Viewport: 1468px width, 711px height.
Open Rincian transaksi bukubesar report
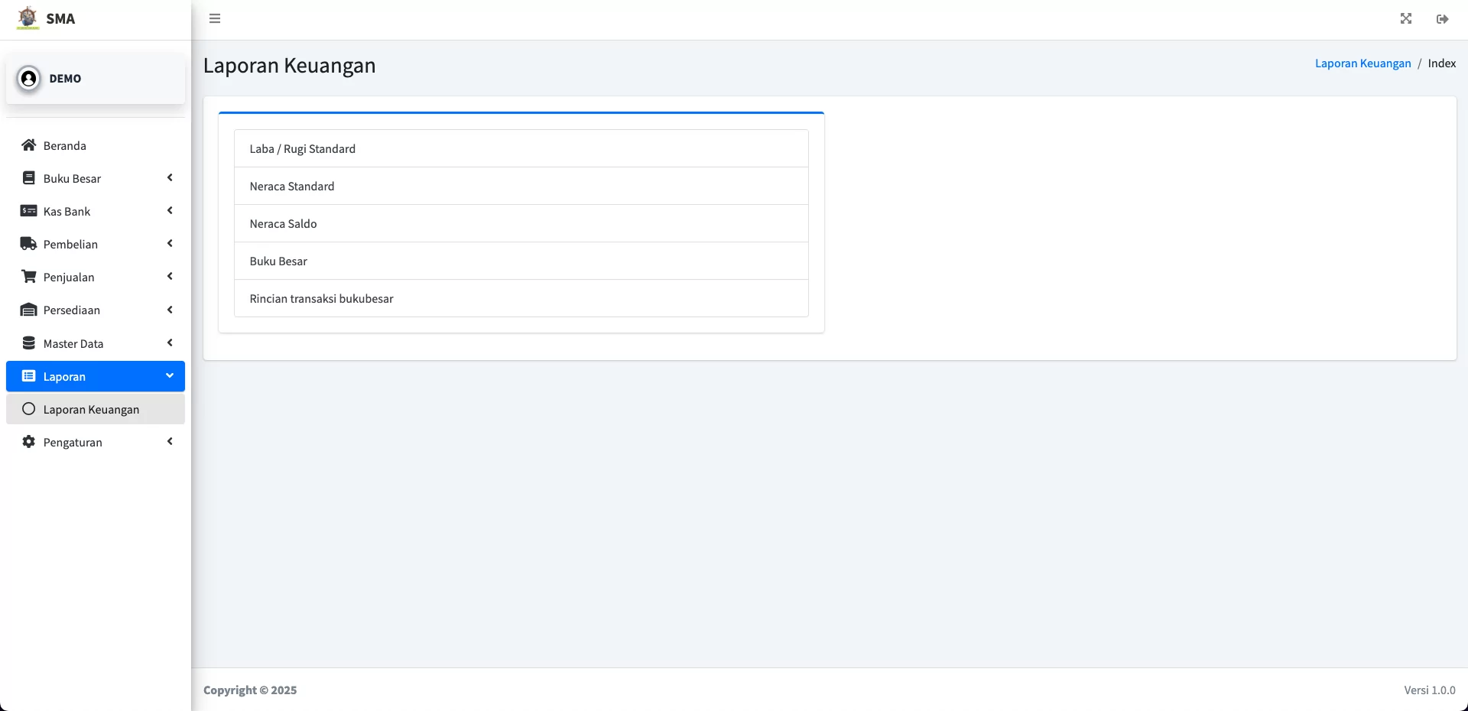point(521,298)
